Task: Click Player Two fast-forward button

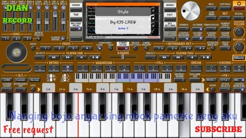Action: click(178, 58)
